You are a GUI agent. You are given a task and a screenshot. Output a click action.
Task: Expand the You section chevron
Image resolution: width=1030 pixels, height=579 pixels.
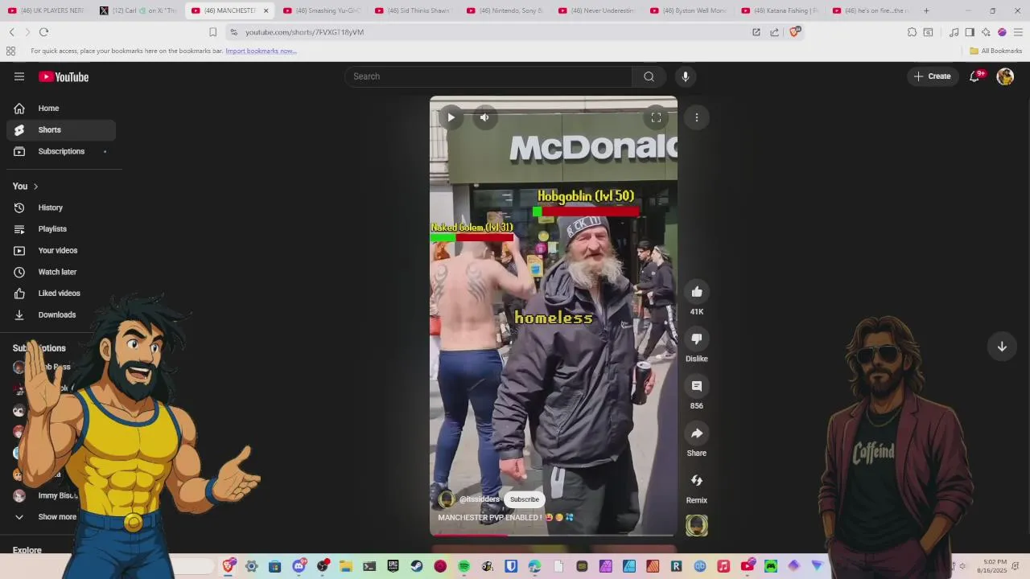[x=35, y=187]
